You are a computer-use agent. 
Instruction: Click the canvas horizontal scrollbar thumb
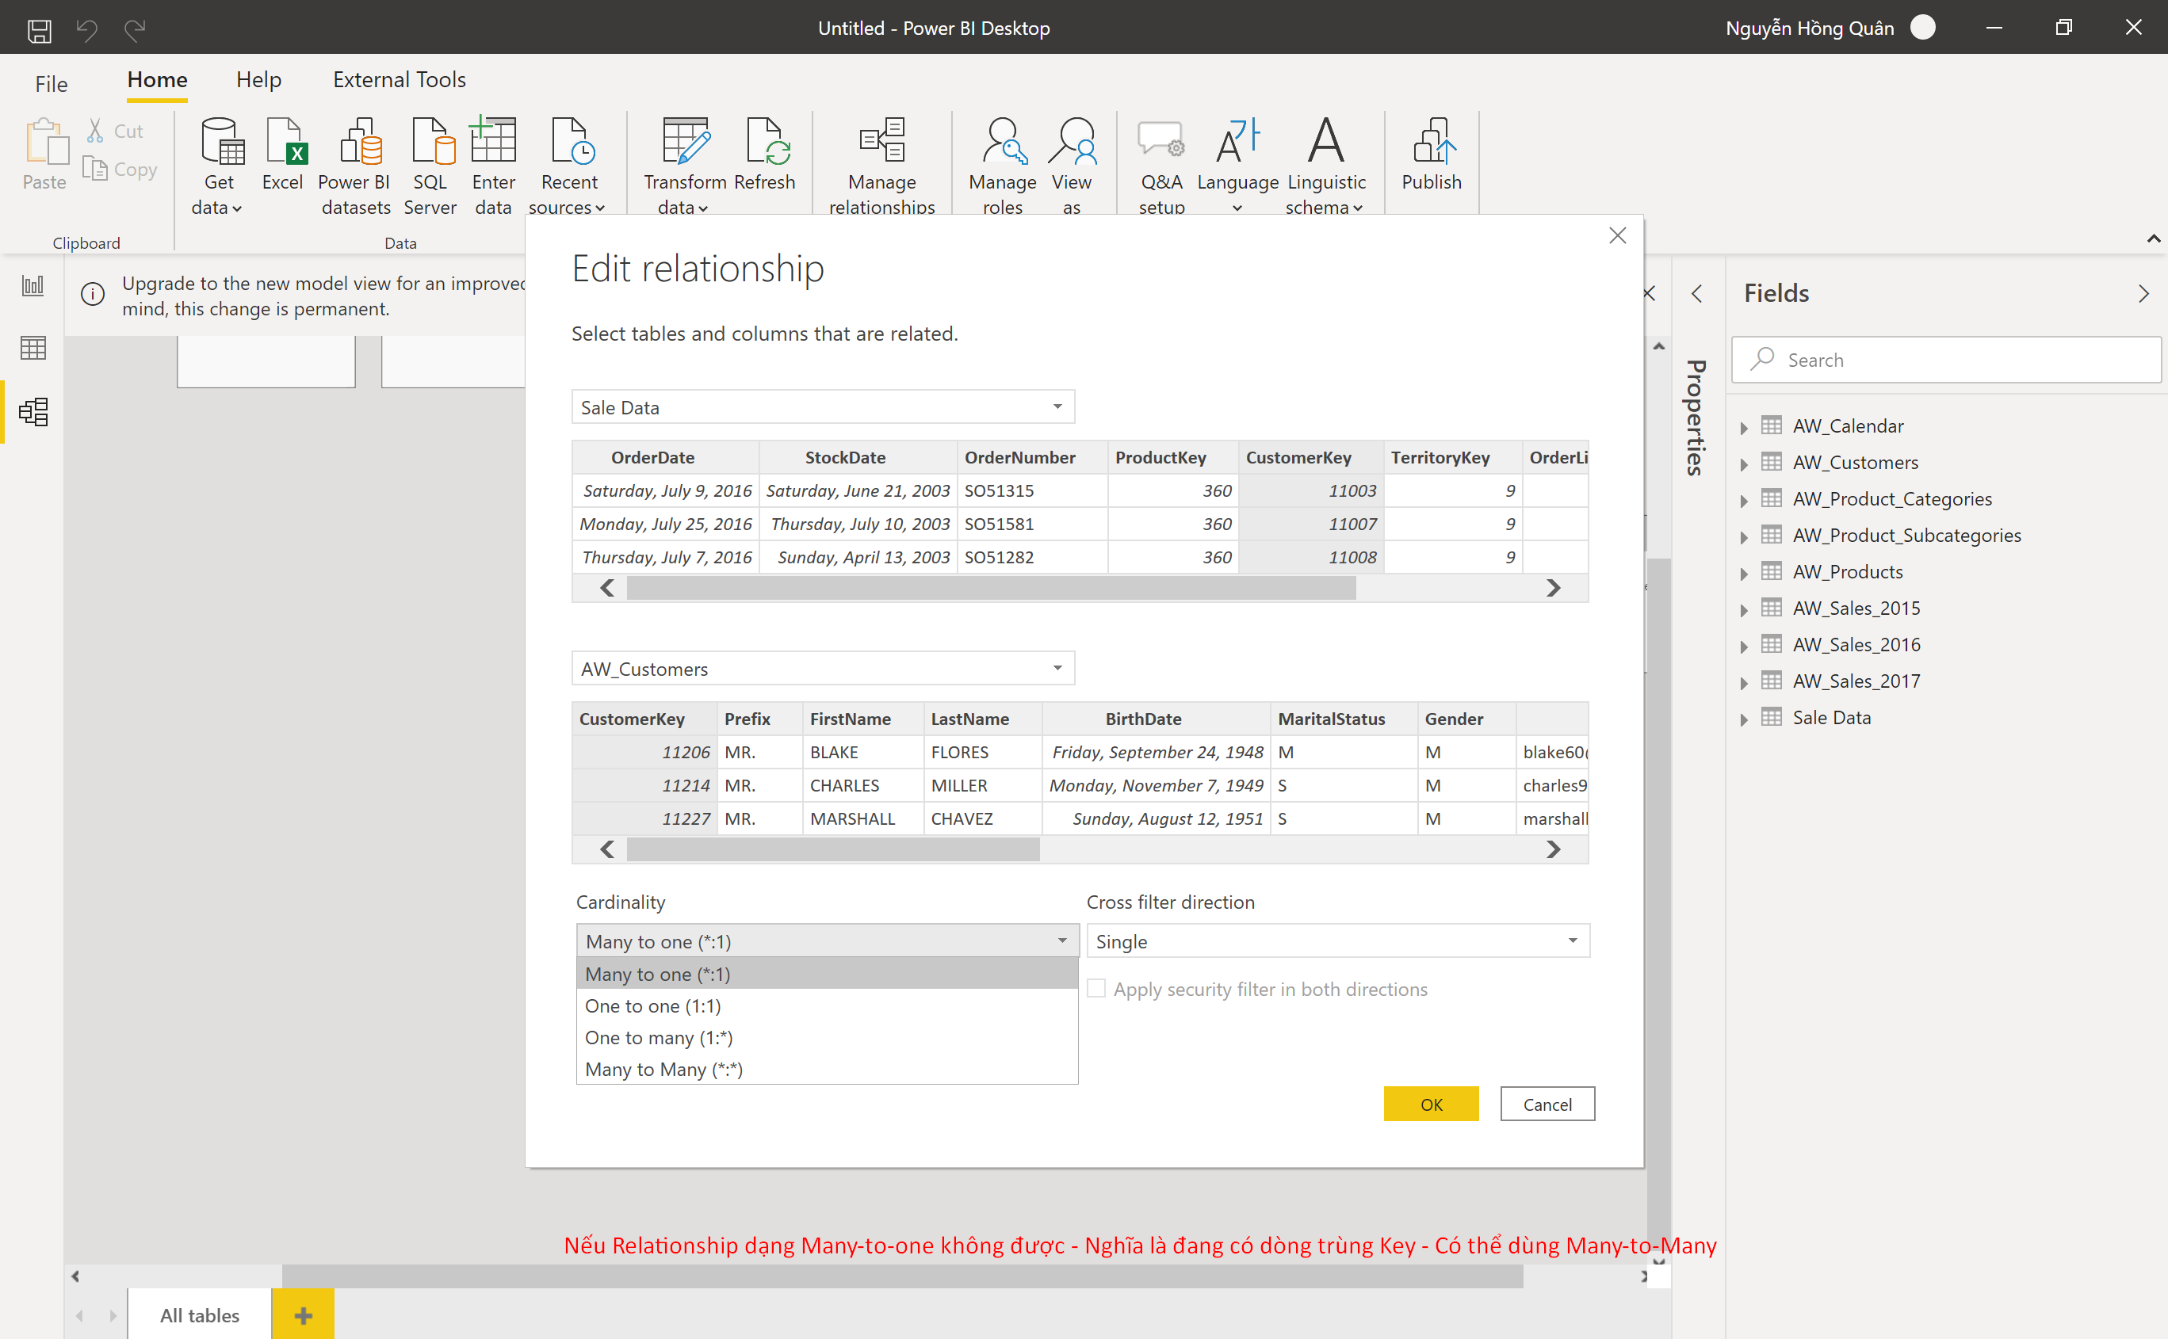click(902, 1276)
